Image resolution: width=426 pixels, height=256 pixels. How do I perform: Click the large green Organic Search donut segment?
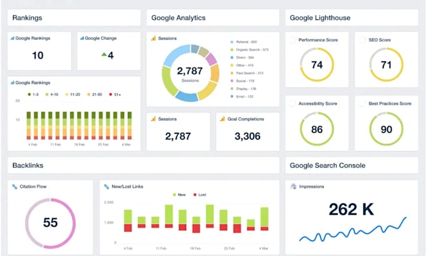(169, 81)
